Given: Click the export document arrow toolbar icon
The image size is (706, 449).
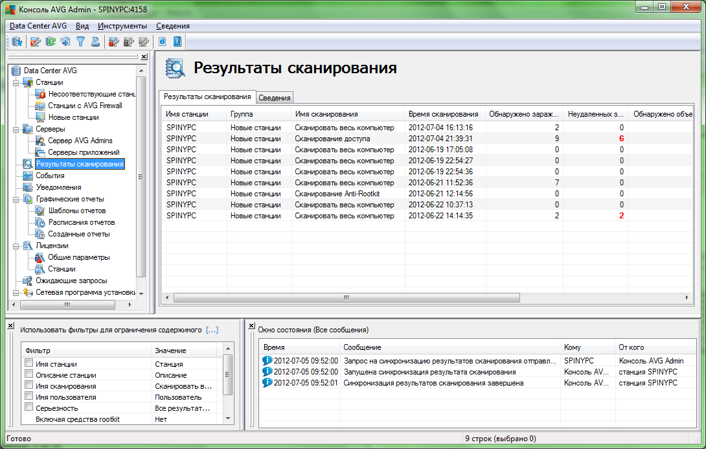Looking at the screenshot, I should pos(65,42).
